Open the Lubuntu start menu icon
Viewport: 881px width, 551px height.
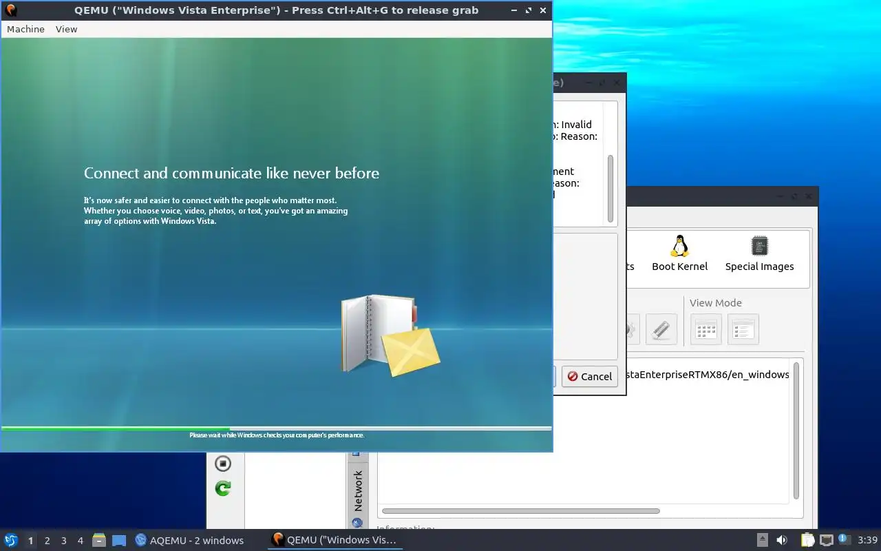[10, 540]
